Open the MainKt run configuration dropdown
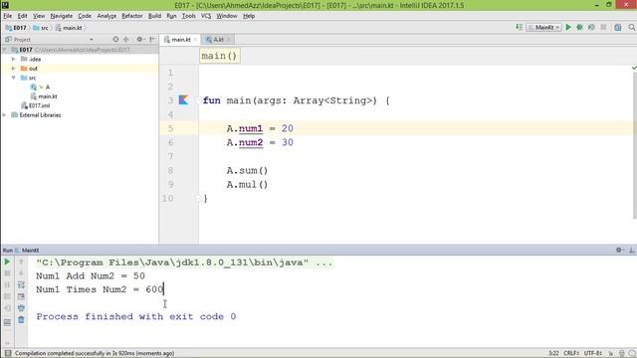This screenshot has height=358, width=637. pos(544,27)
